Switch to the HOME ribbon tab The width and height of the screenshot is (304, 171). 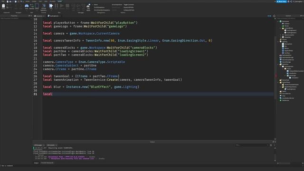28,1
